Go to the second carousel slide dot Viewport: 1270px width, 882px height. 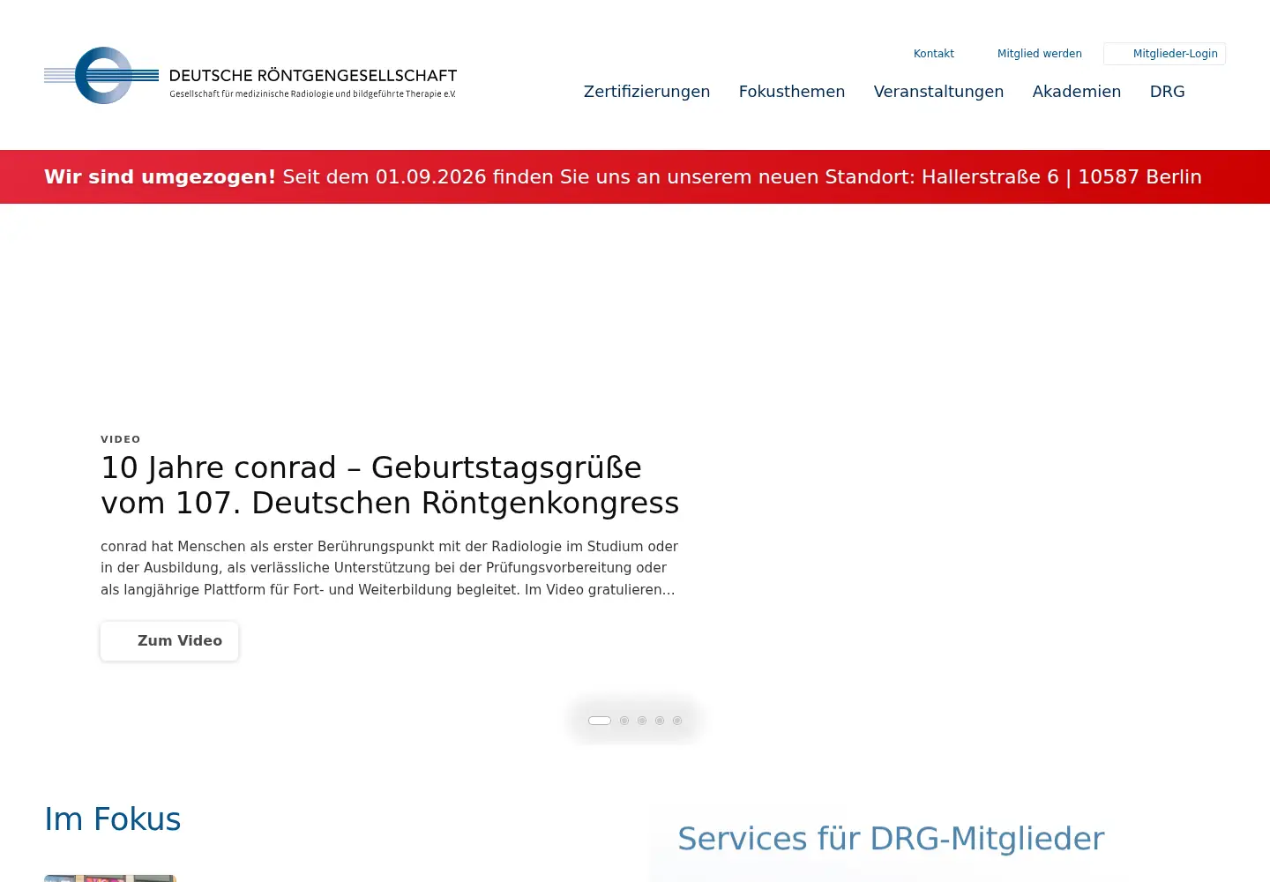pyautogui.click(x=624, y=721)
